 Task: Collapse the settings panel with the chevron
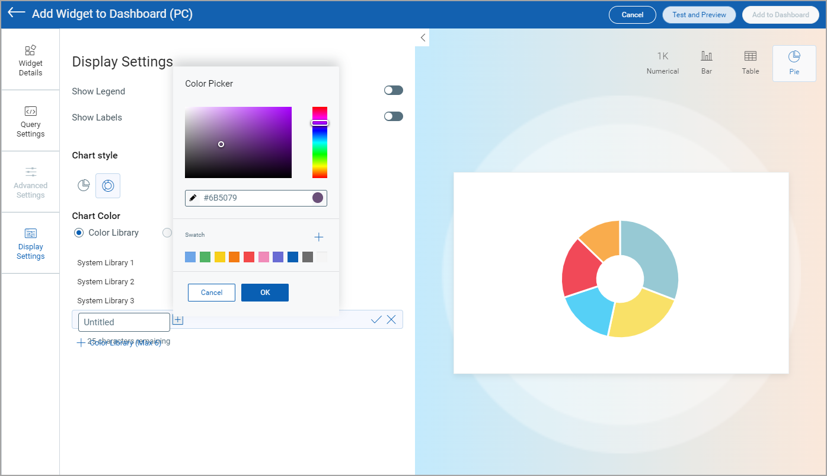422,37
